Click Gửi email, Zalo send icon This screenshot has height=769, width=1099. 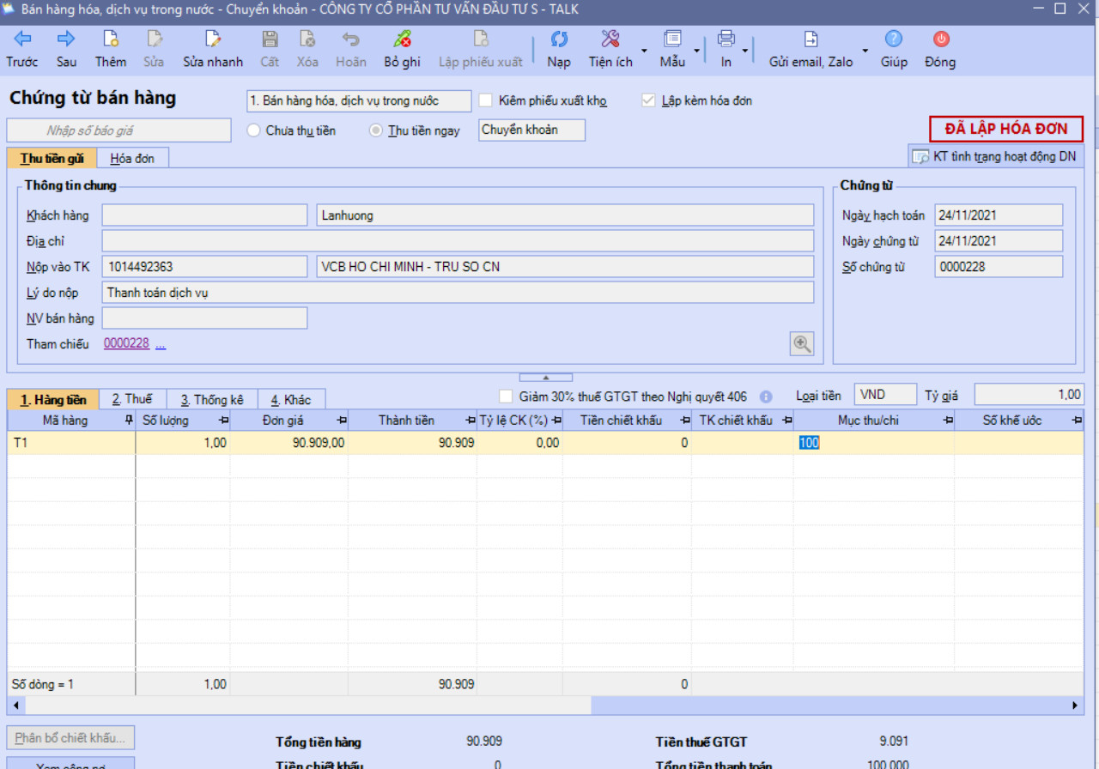(x=811, y=39)
